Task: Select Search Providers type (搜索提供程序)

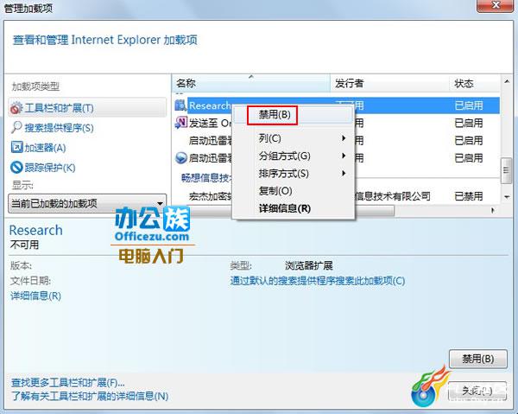Action: pyautogui.click(x=53, y=128)
